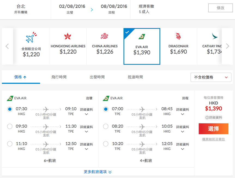
Task: Open the price 詳細資料 info link
Action: point(213,118)
